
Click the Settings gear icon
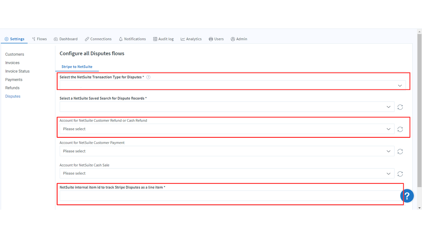coord(7,39)
